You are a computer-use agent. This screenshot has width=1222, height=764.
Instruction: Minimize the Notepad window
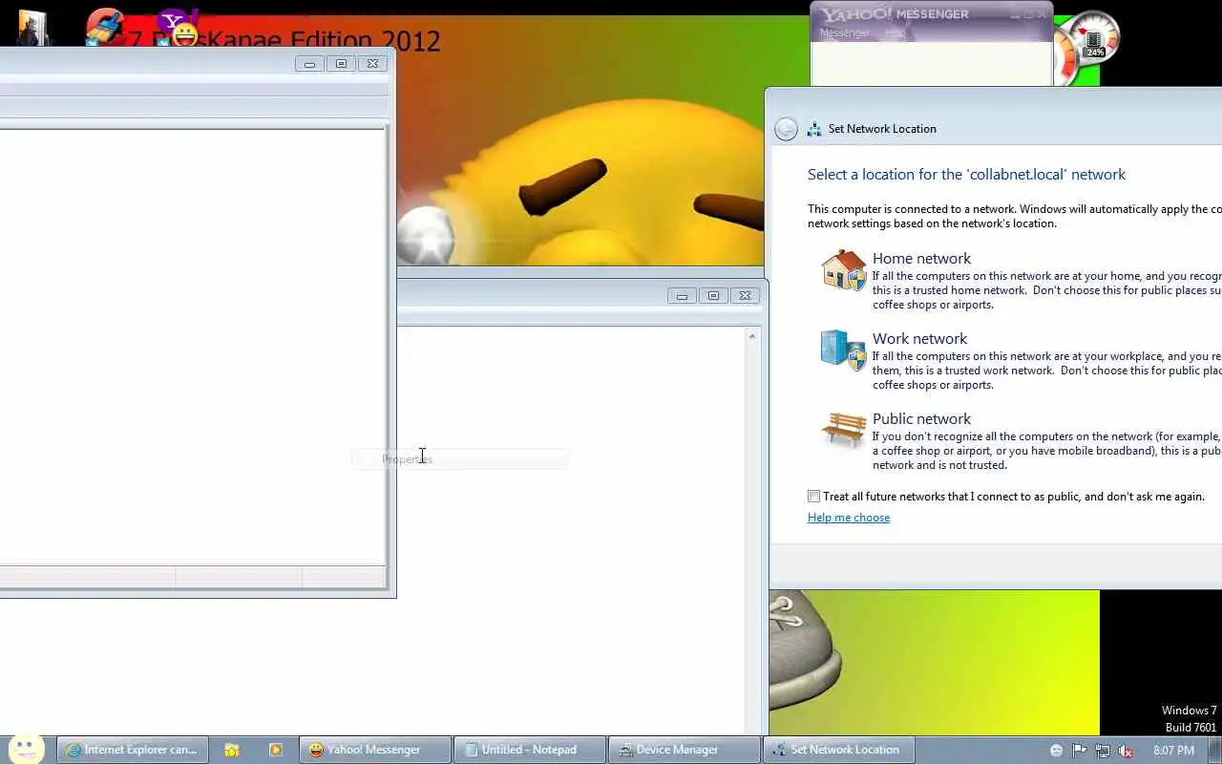pyautogui.click(x=682, y=296)
